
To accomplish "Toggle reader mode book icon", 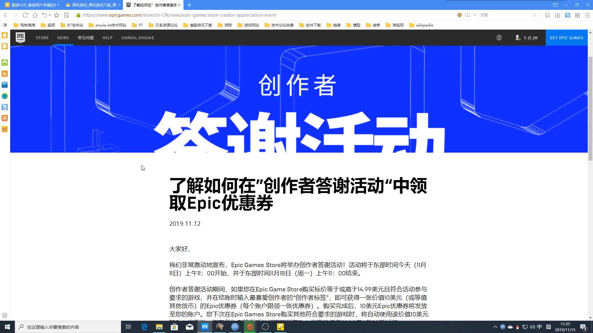I will pos(468,15).
